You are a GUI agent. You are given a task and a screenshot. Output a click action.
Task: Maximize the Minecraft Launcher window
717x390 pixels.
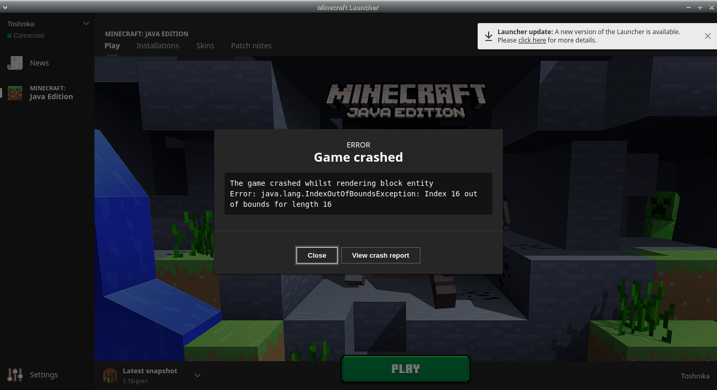point(700,7)
